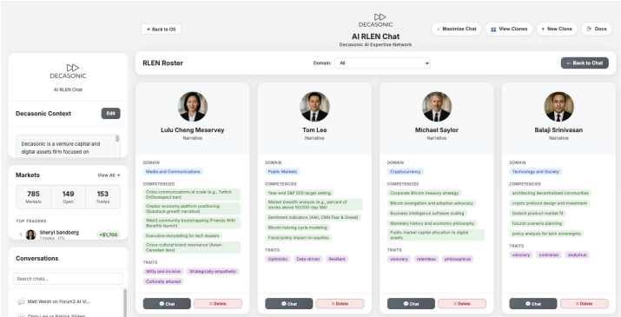Click the Decasonic logo in left sidebar
The height and width of the screenshot is (317, 621).
(68, 71)
